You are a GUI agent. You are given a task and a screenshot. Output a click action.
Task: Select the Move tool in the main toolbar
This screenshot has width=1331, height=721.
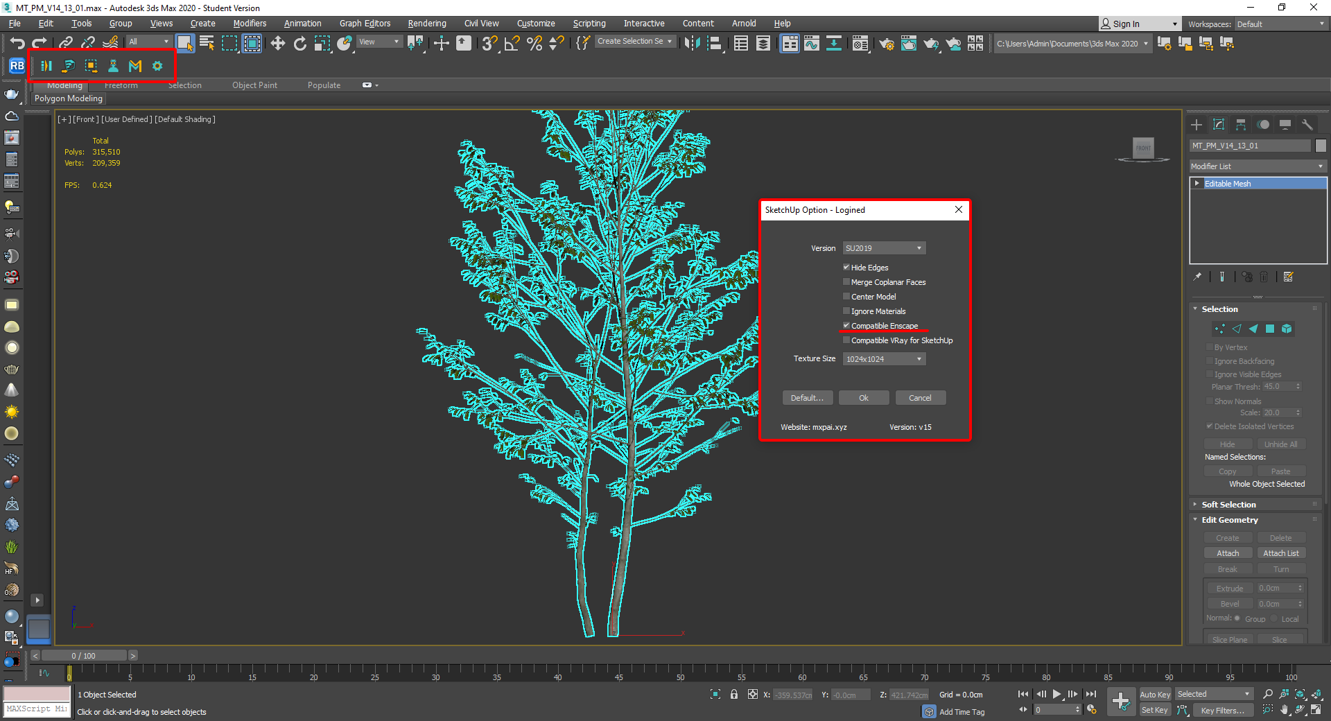(x=277, y=43)
